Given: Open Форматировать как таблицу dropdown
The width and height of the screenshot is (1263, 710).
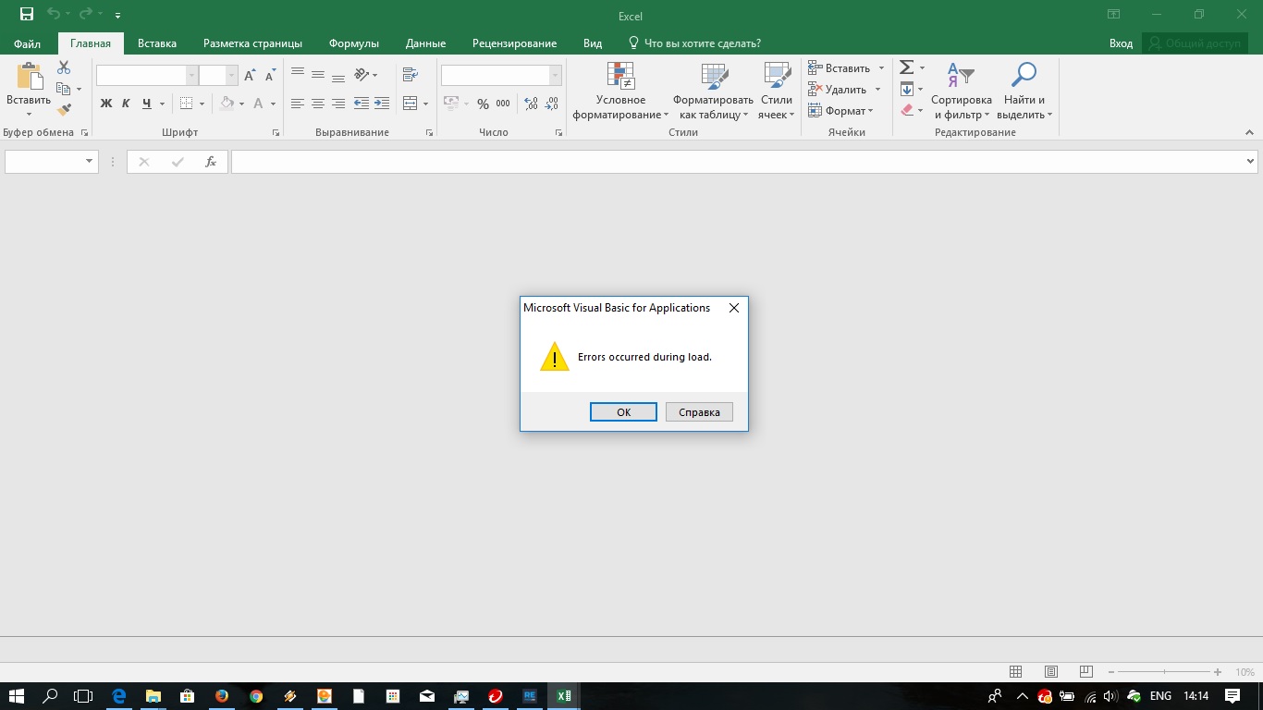Looking at the screenshot, I should [x=713, y=92].
